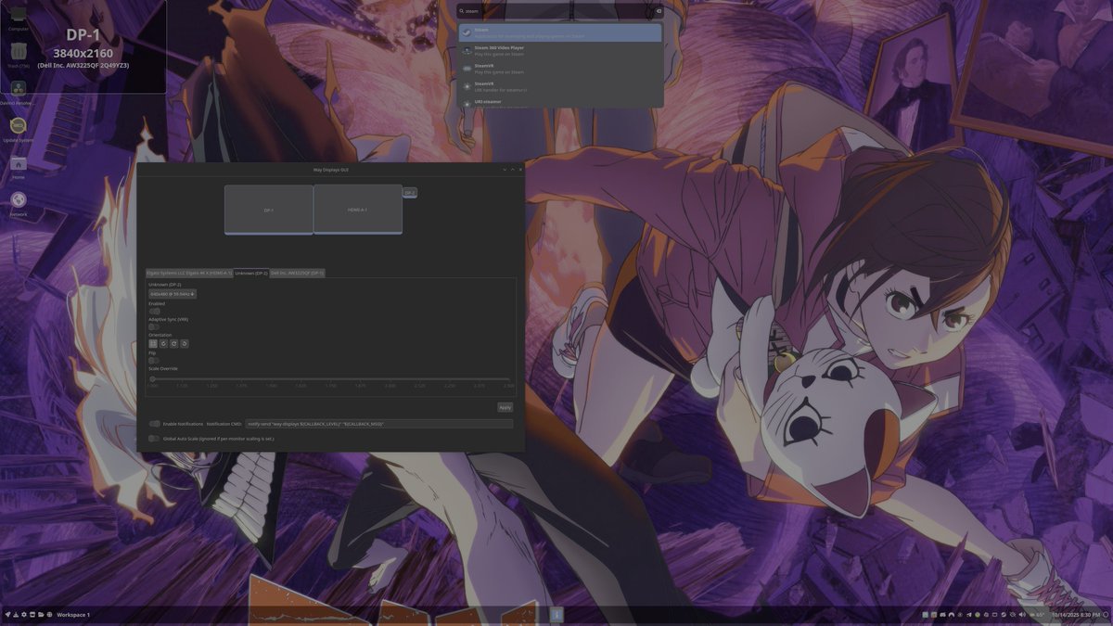Open the Home folder desktop icon
Image resolution: width=1113 pixels, height=626 pixels.
19,167
